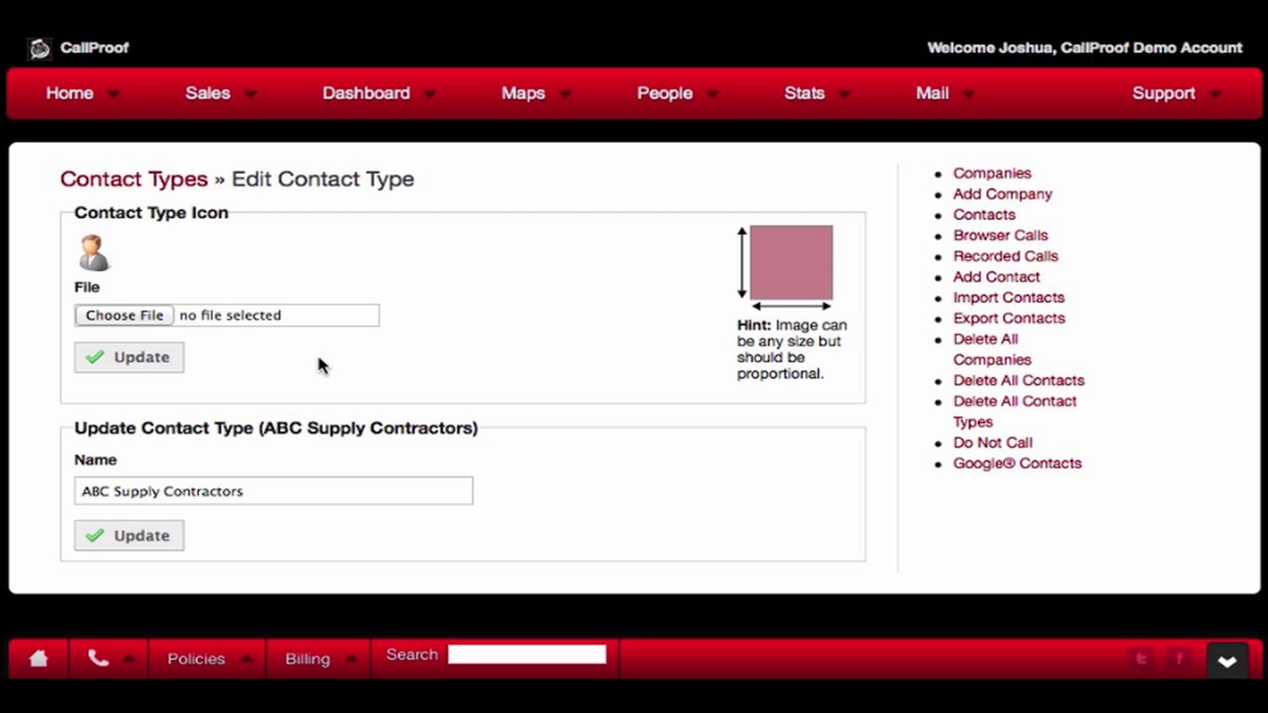Open the Dashboard menu
Screen dimensions: 1268x713
(366, 93)
